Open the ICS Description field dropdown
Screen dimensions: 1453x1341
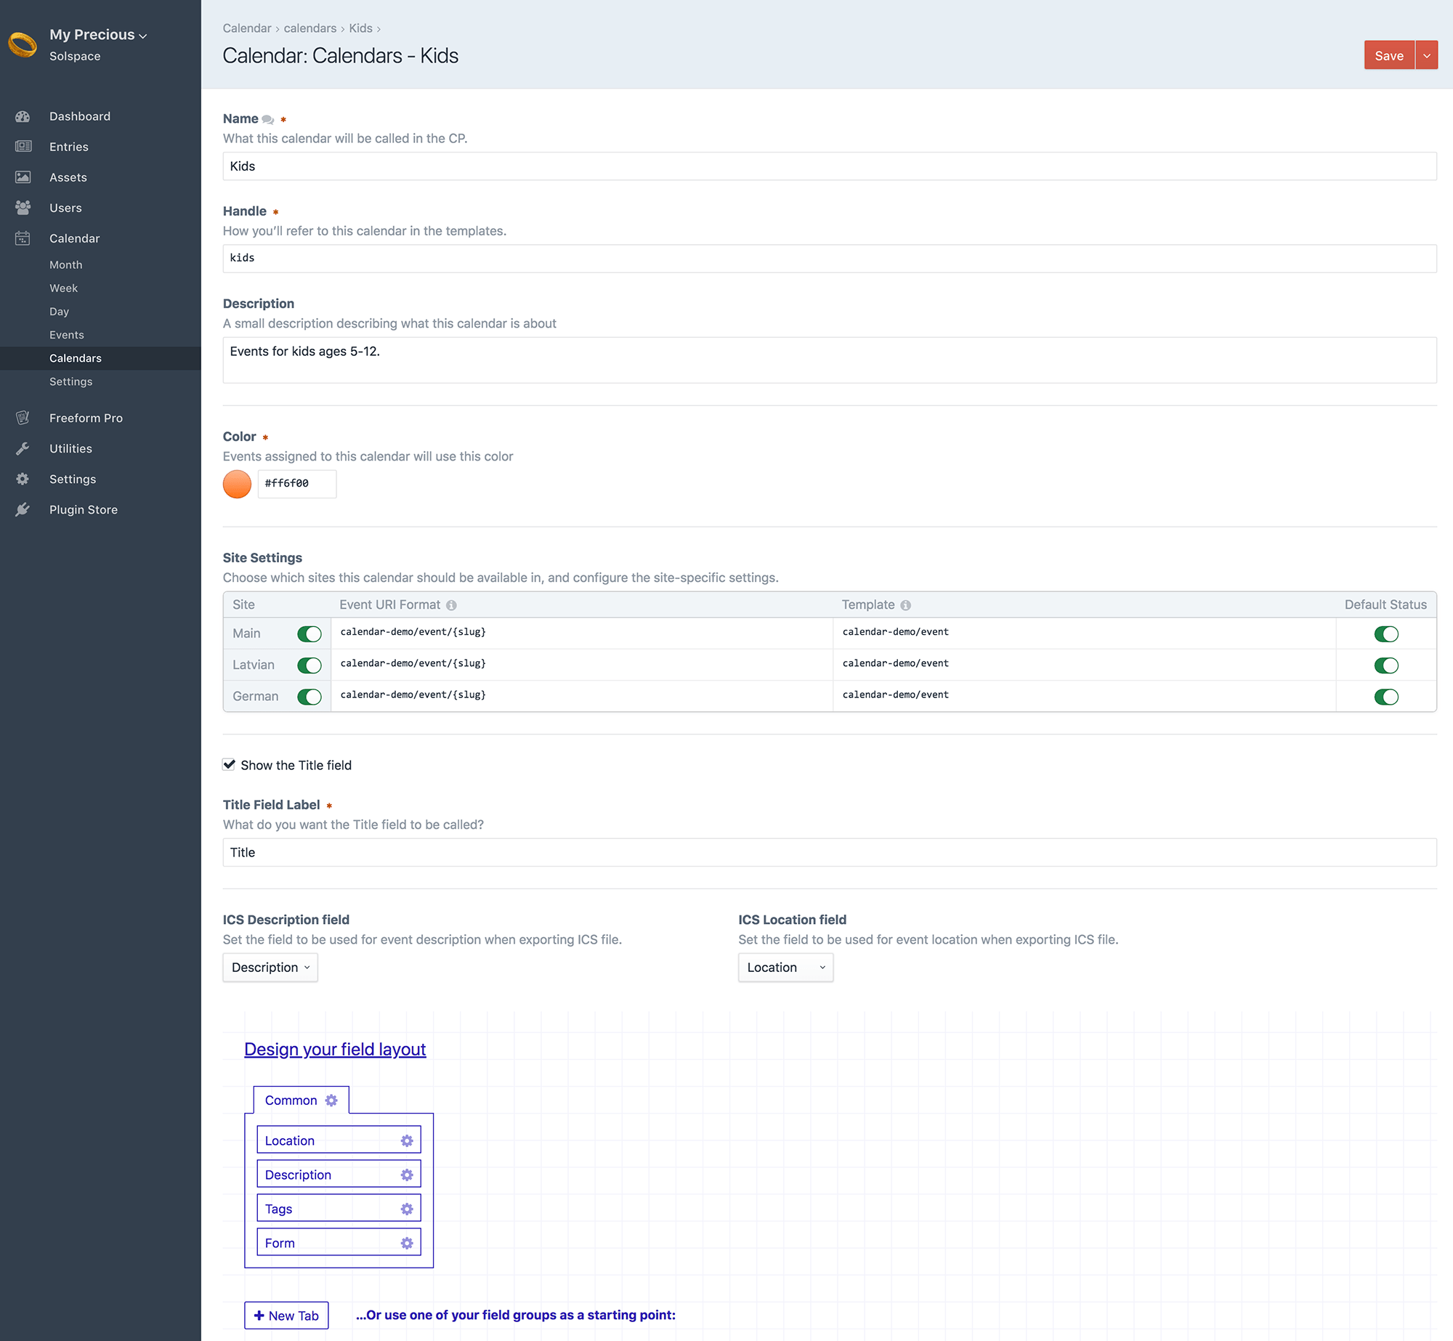tap(270, 968)
